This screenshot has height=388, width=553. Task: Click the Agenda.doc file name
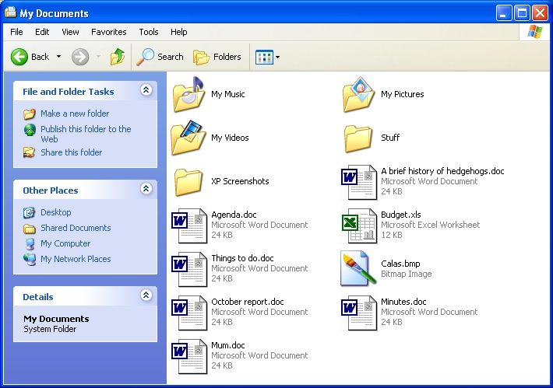[x=234, y=215]
